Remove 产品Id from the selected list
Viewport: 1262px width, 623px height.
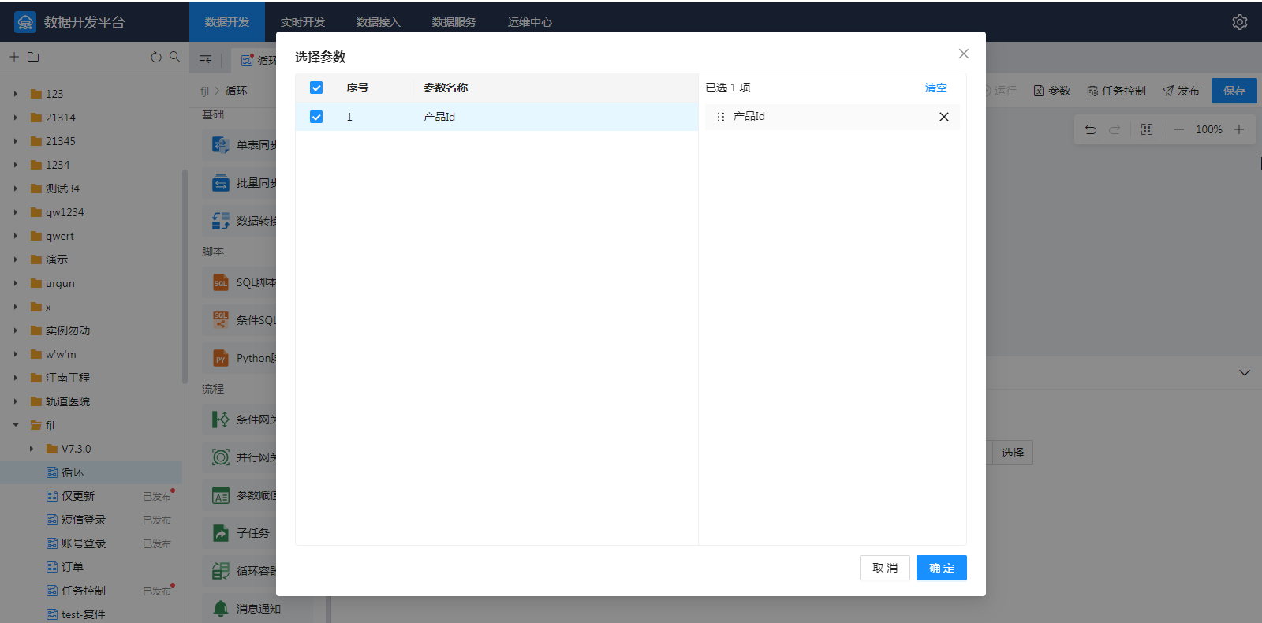click(x=943, y=117)
